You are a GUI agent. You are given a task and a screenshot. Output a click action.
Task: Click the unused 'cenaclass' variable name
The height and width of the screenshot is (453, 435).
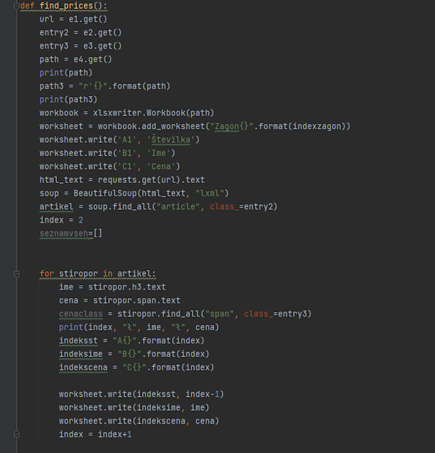pyautogui.click(x=81, y=314)
